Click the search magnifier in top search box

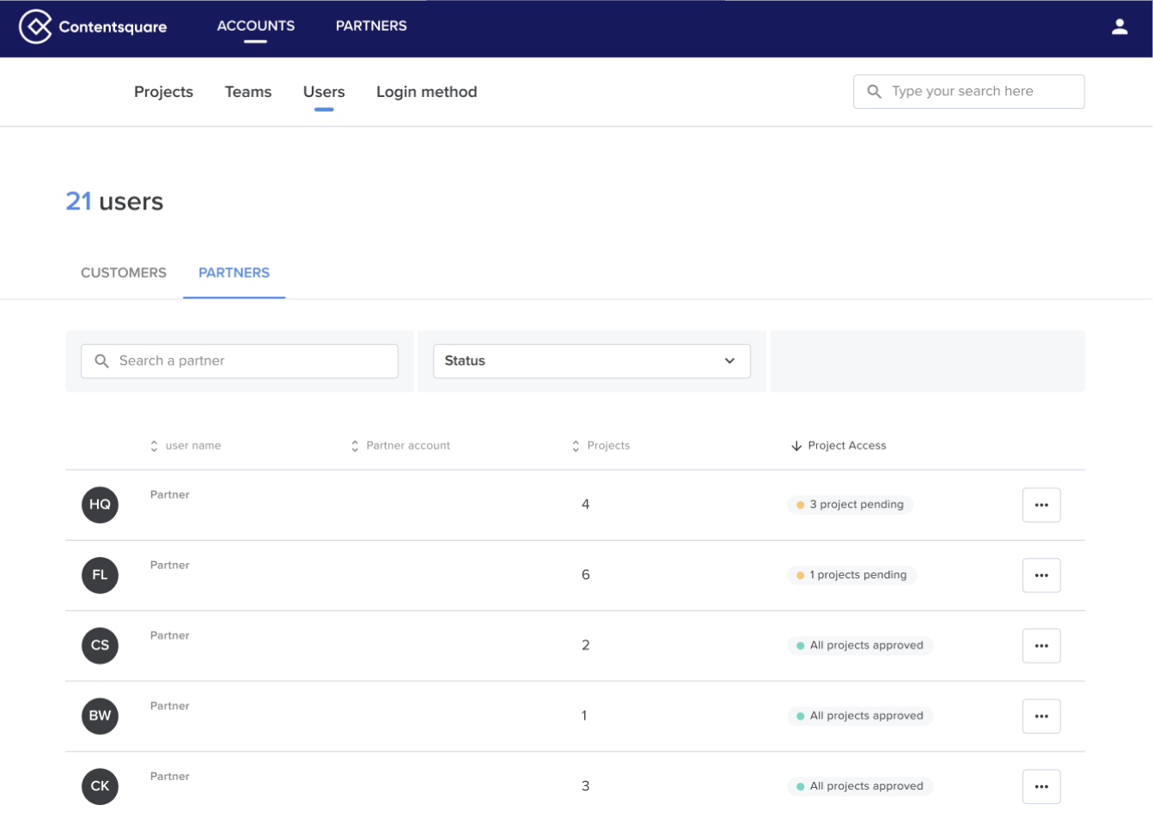[874, 91]
